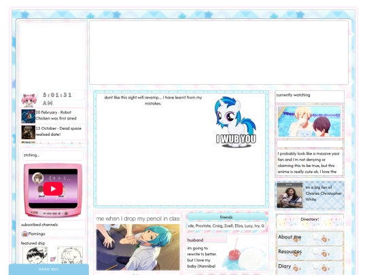This screenshot has width=367, height=275.
Task: Open the Resources directory link
Action: pyautogui.click(x=310, y=253)
